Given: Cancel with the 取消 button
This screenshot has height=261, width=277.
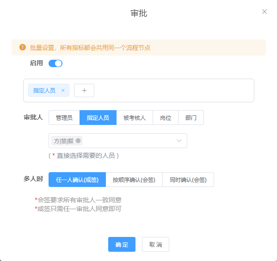Looking at the screenshot, I should (x=155, y=244).
